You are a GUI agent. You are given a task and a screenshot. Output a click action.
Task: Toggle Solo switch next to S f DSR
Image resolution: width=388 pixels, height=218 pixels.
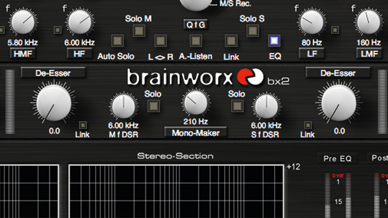point(237,106)
